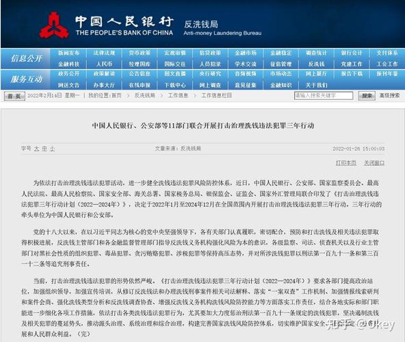The height and width of the screenshot is (342, 405).
Task: Open 高级搜索 advanced search link
Action: tap(389, 96)
